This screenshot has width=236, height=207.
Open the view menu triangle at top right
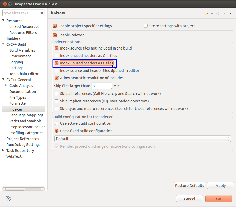click(x=230, y=13)
